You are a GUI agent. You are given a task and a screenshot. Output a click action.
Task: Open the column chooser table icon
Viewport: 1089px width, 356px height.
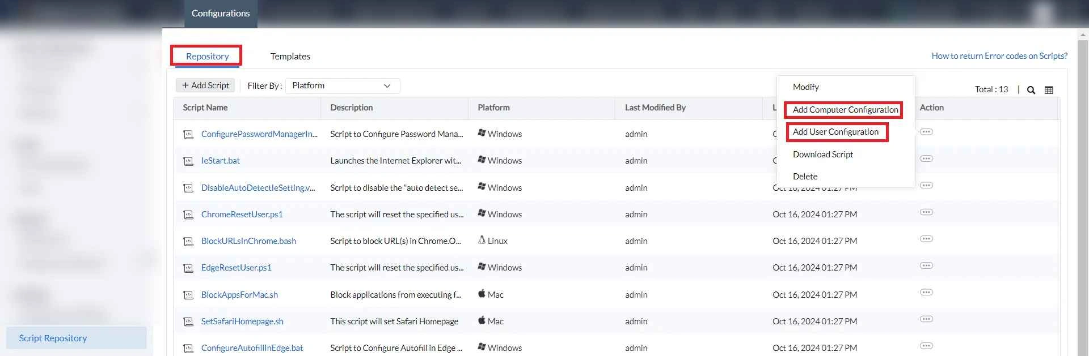pyautogui.click(x=1049, y=90)
